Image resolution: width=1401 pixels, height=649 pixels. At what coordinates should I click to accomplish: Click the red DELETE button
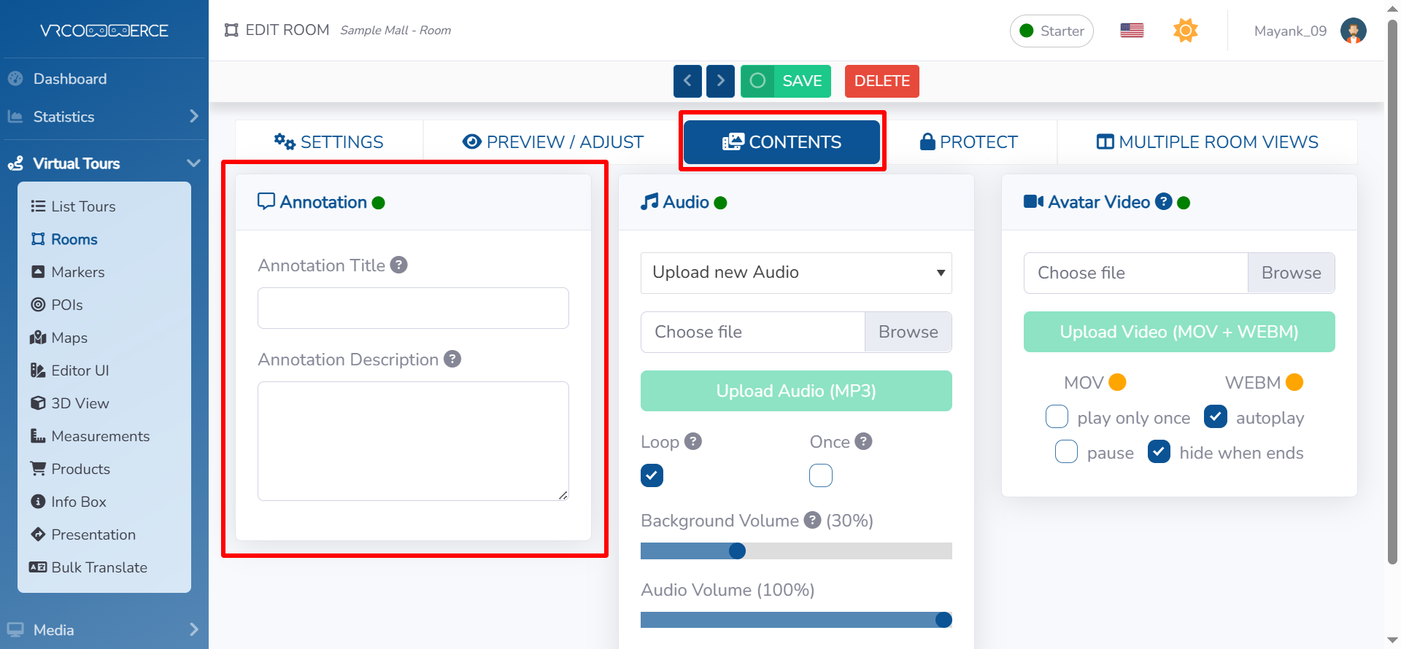tap(881, 81)
